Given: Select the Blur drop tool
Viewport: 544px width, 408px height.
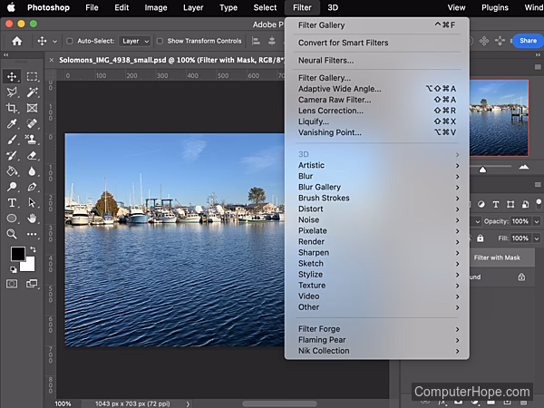Looking at the screenshot, I should click(x=32, y=171).
